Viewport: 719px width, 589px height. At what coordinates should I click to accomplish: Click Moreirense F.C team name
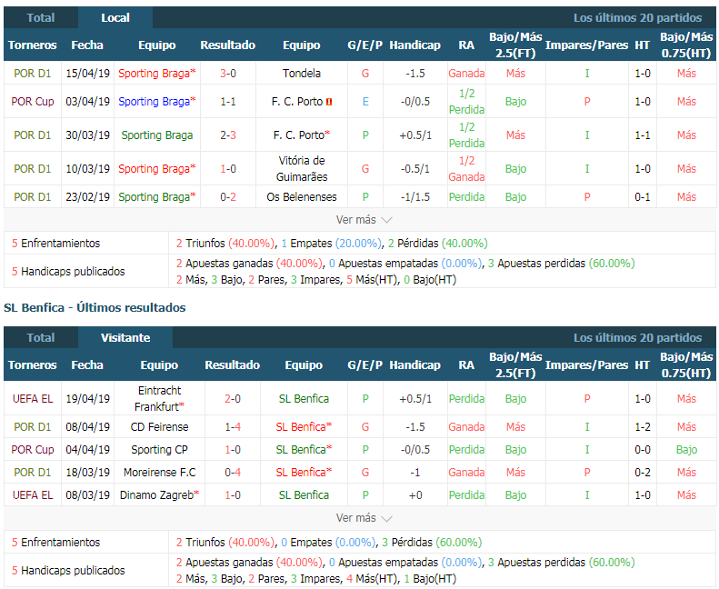pyautogui.click(x=159, y=473)
